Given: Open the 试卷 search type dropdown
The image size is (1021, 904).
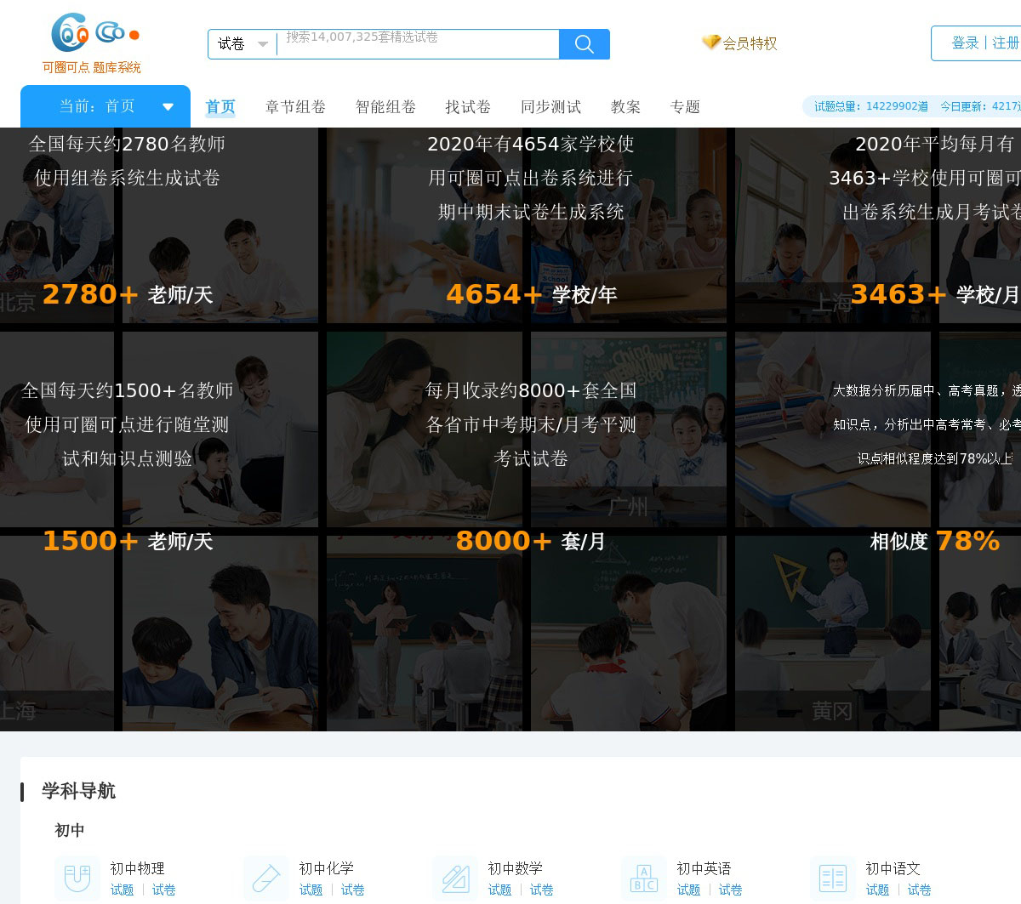Looking at the screenshot, I should 242,44.
